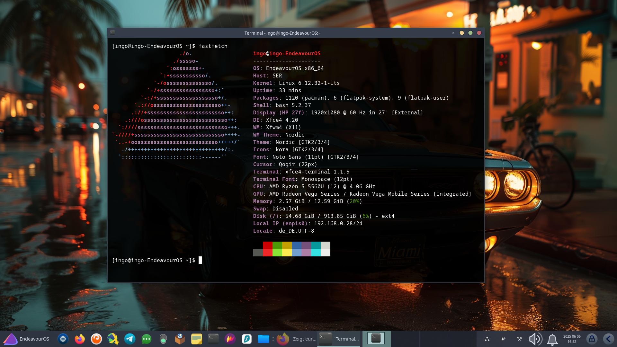617x347 pixels.
Task: Roll up terminal using titlebar arrow
Action: 453,33
